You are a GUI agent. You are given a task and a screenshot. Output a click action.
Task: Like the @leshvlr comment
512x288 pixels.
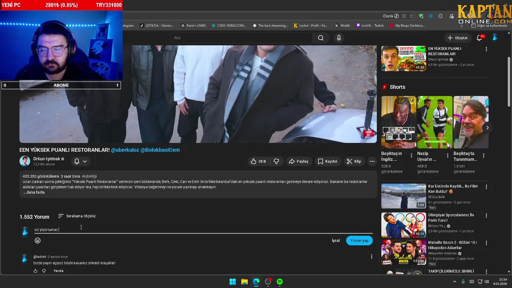pos(35,271)
